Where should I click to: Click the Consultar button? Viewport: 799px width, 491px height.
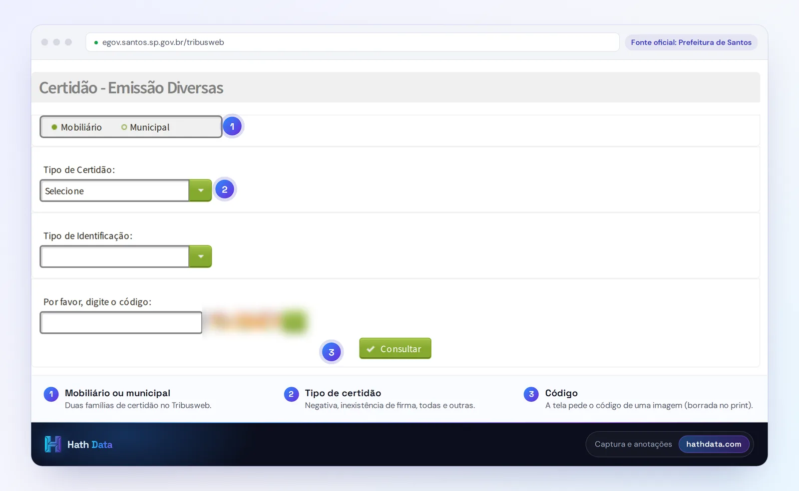395,349
